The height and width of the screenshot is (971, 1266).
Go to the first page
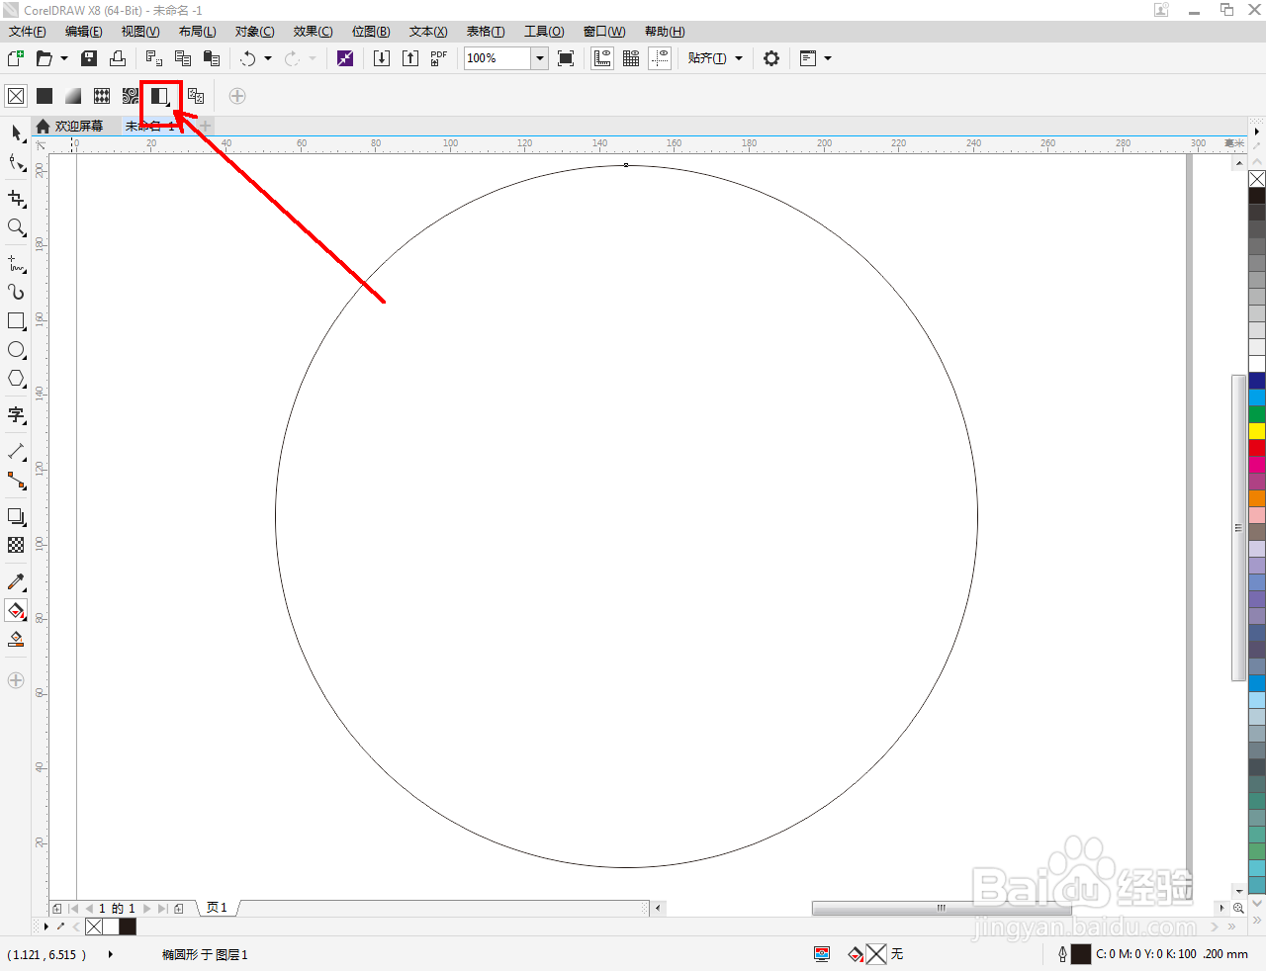[x=74, y=909]
